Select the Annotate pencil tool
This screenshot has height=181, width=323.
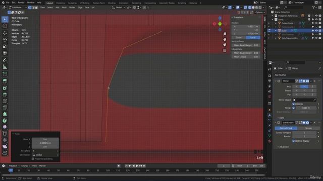[5, 60]
